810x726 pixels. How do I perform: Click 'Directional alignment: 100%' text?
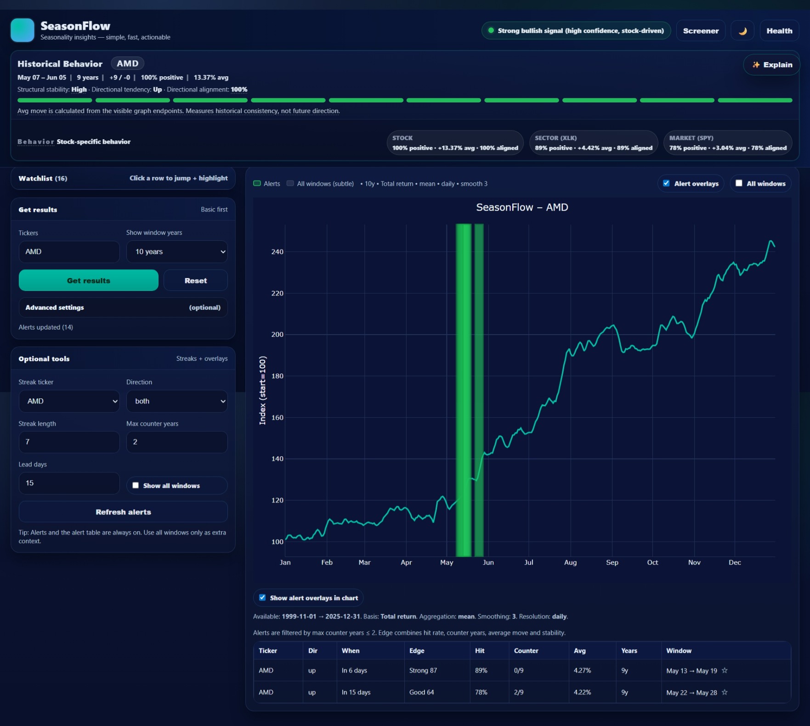point(207,90)
